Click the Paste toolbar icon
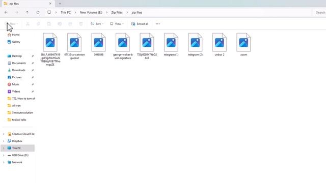 [x=49, y=24]
